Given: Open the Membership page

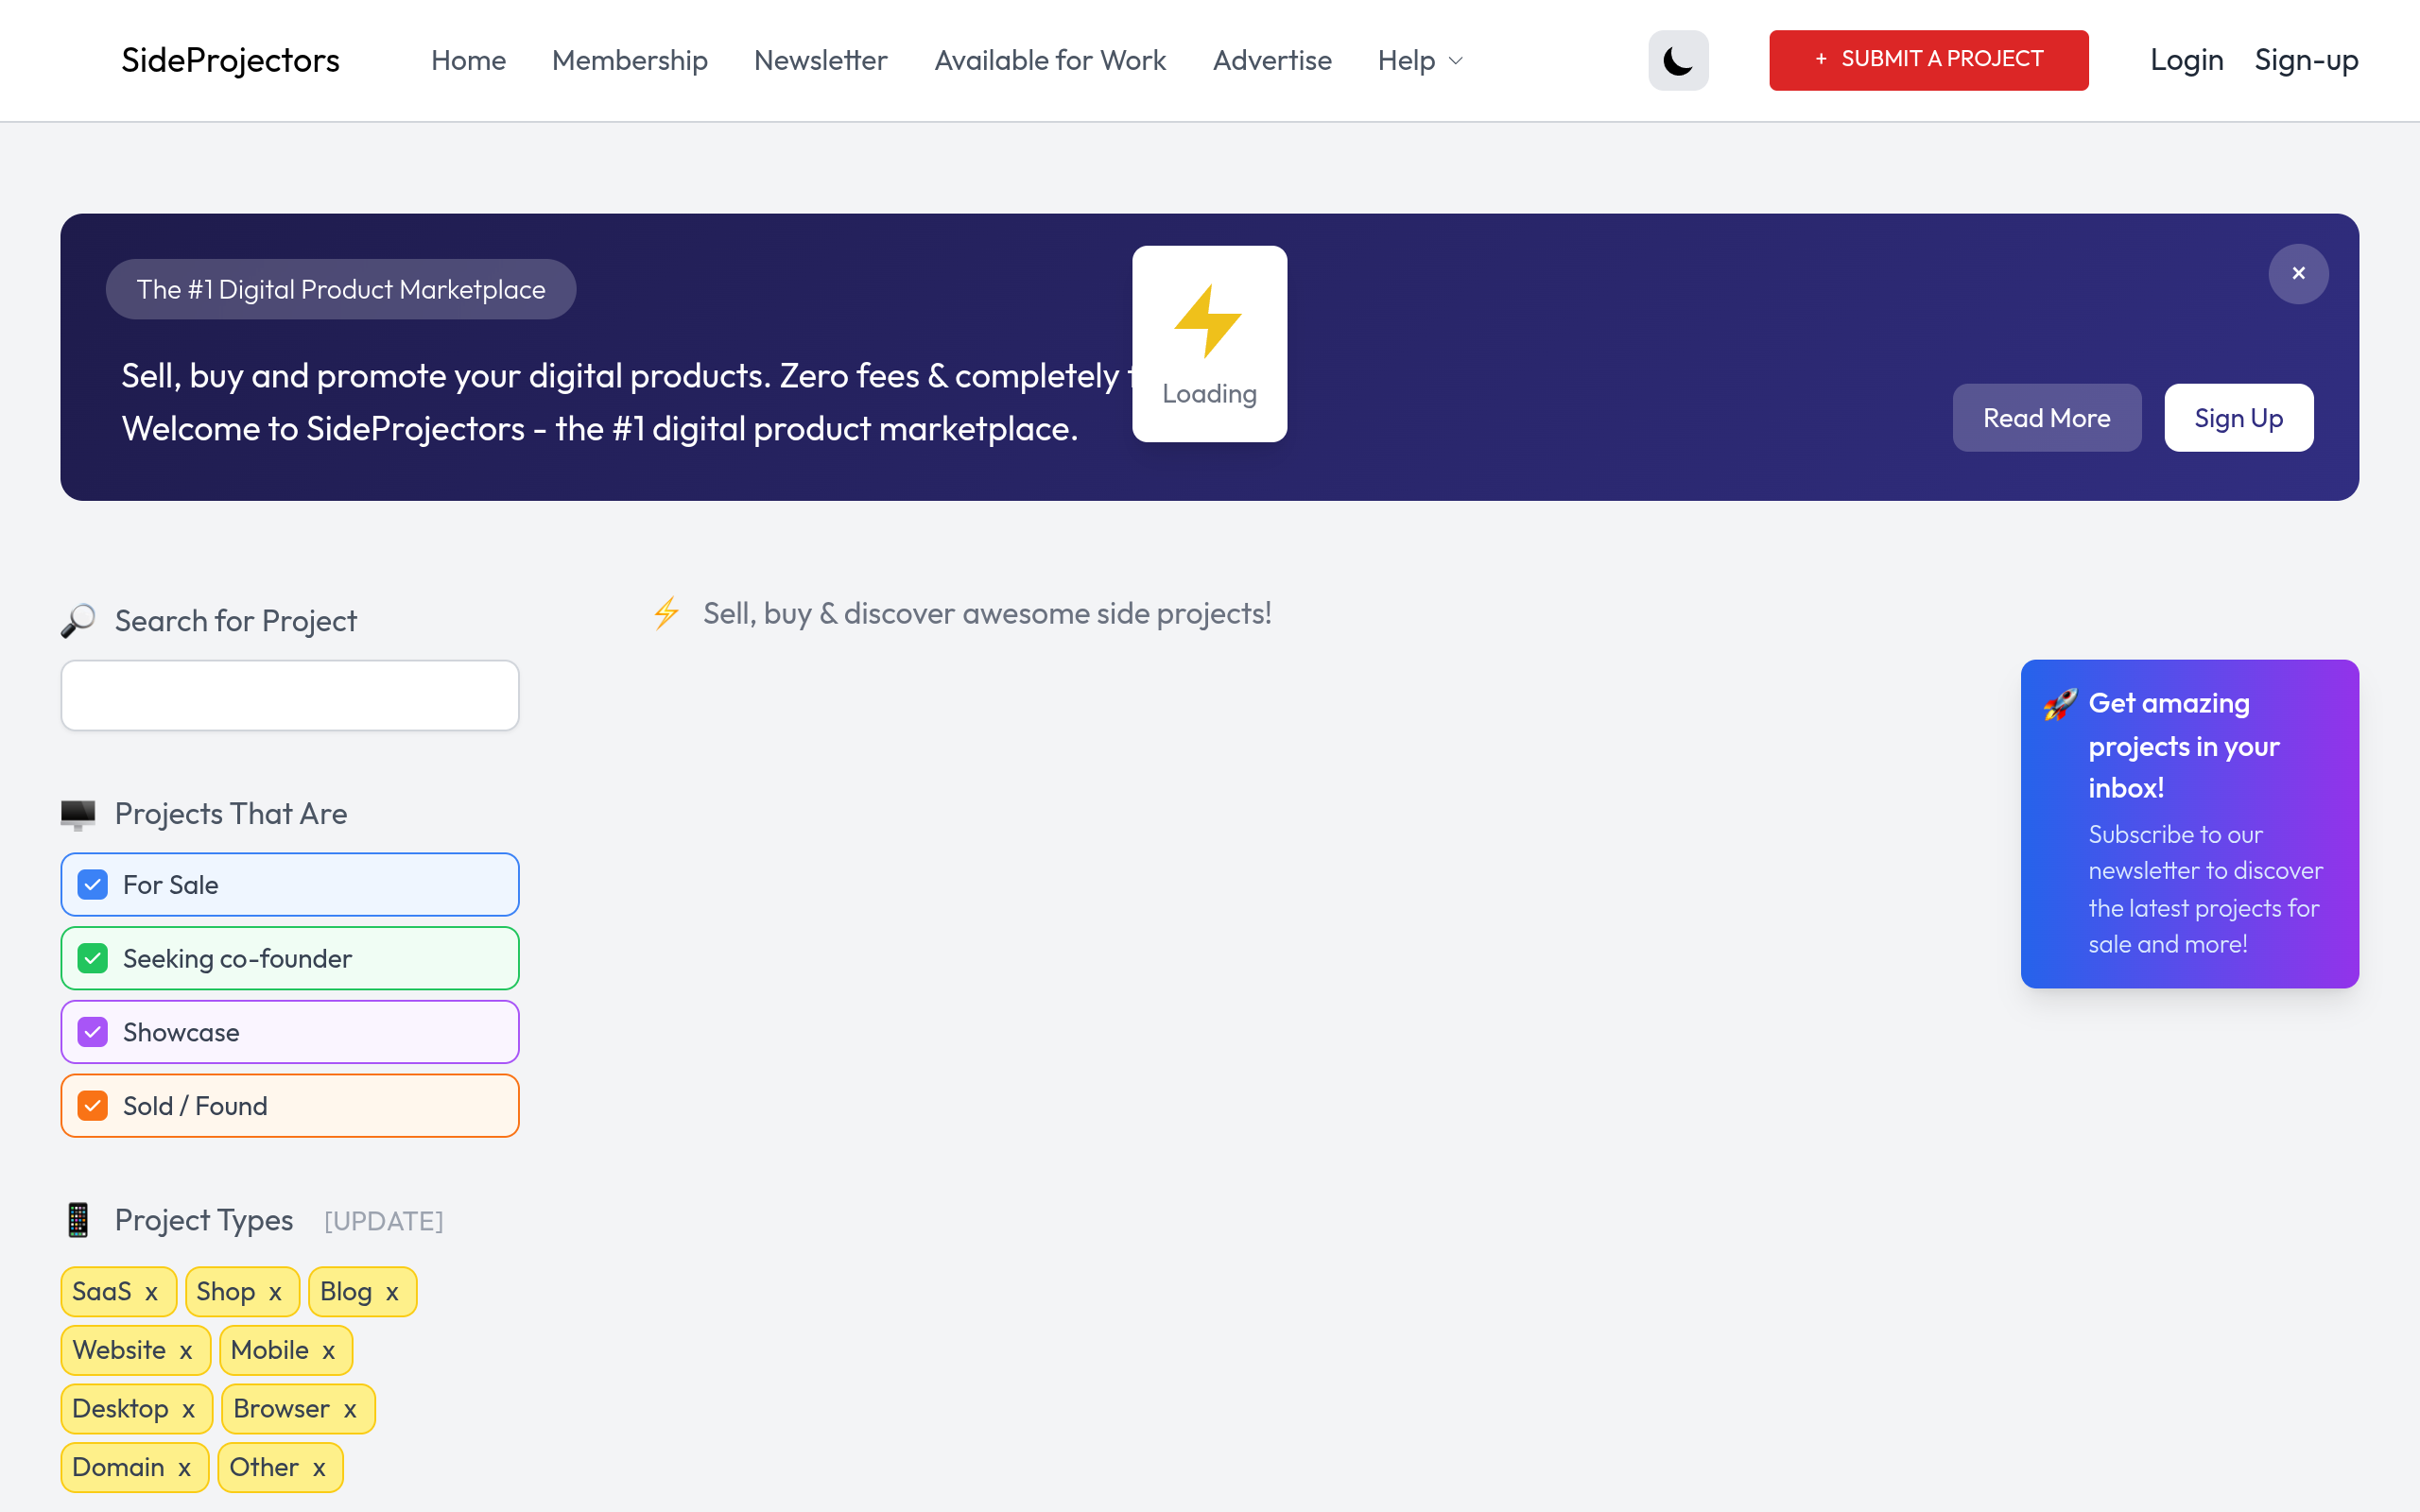Looking at the screenshot, I should (x=630, y=61).
